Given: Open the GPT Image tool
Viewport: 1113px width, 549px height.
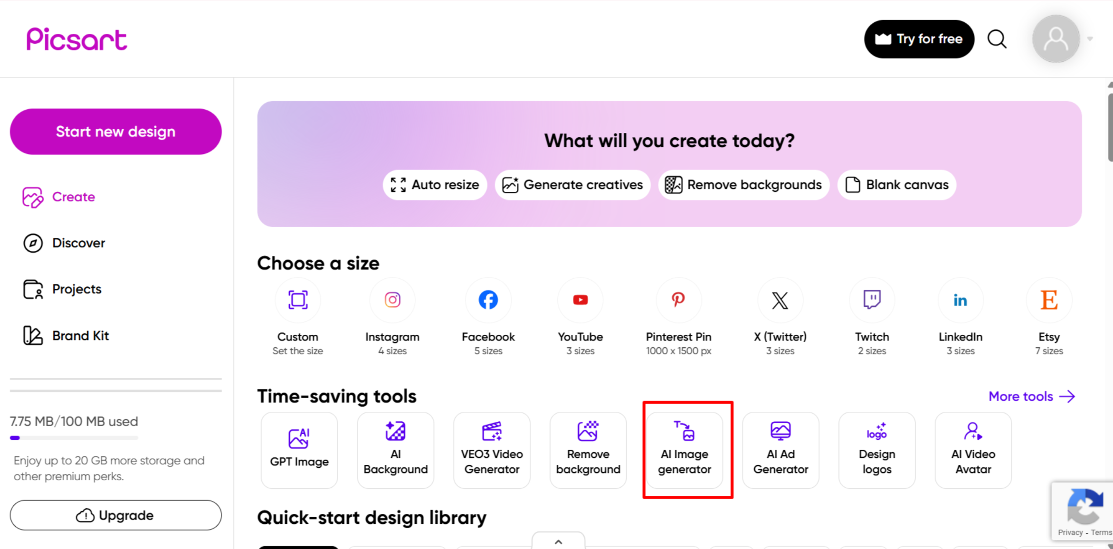Looking at the screenshot, I should pyautogui.click(x=299, y=450).
